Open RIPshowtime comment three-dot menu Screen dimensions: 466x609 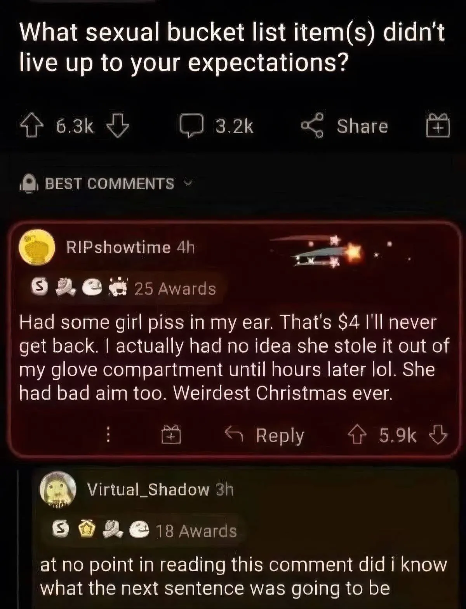(x=108, y=435)
